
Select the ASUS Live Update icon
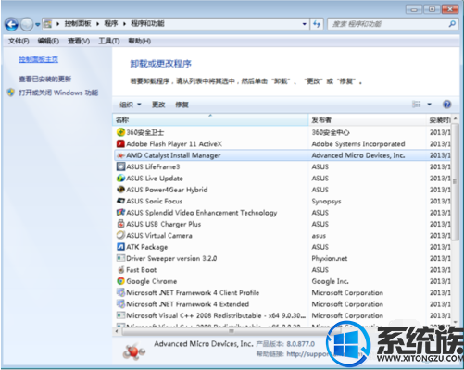coord(120,178)
